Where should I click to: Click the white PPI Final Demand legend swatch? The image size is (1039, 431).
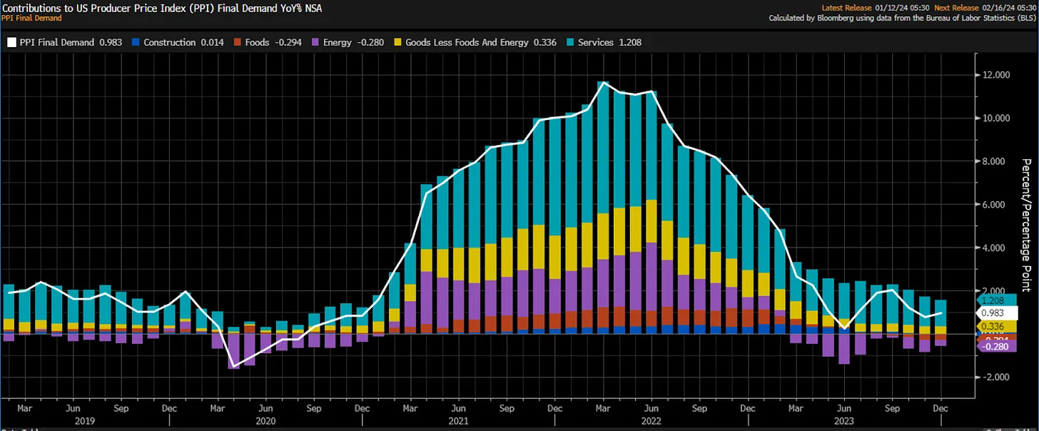pyautogui.click(x=11, y=43)
